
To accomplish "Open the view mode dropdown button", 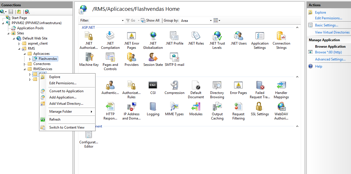I will (217, 20).
